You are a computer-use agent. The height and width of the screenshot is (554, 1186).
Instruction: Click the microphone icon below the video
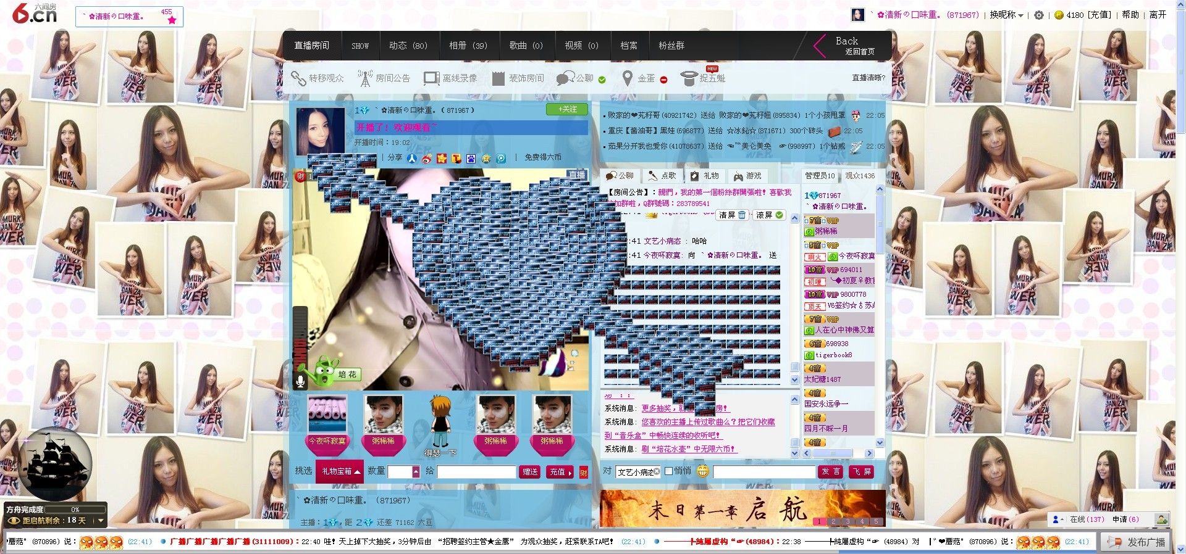pos(300,381)
